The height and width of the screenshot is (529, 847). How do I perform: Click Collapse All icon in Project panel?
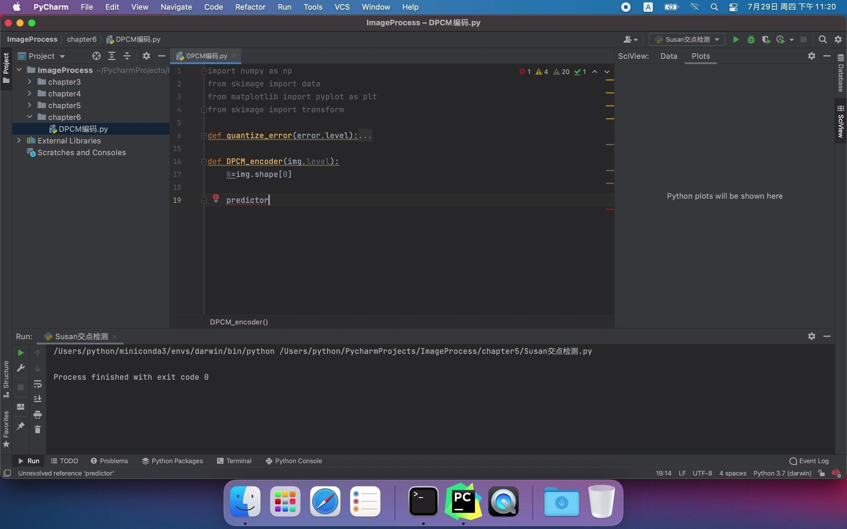click(x=127, y=56)
